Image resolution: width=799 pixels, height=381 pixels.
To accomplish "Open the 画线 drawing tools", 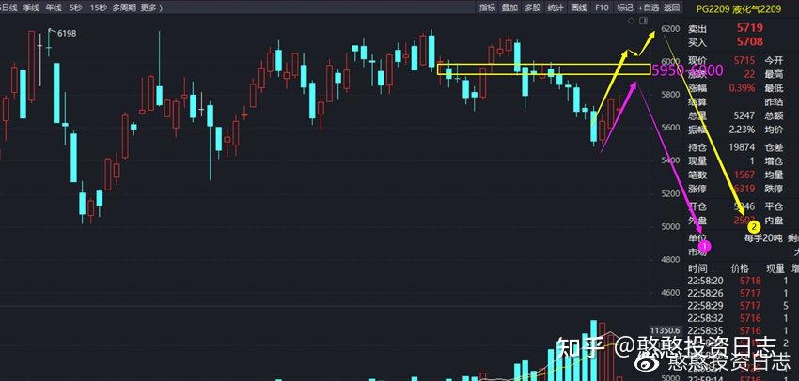I will pos(580,7).
